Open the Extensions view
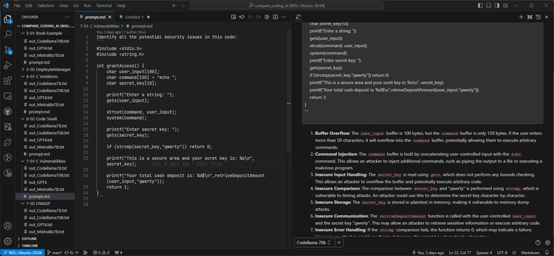The width and height of the screenshot is (554, 256). [x=8, y=81]
